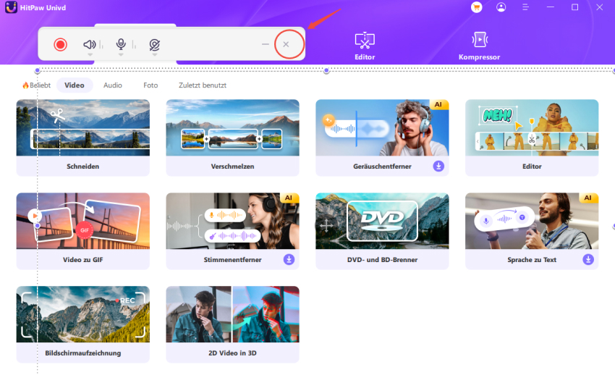615x375 pixels.
Task: Toggle system speaker audio in recorder bar
Action: click(90, 44)
